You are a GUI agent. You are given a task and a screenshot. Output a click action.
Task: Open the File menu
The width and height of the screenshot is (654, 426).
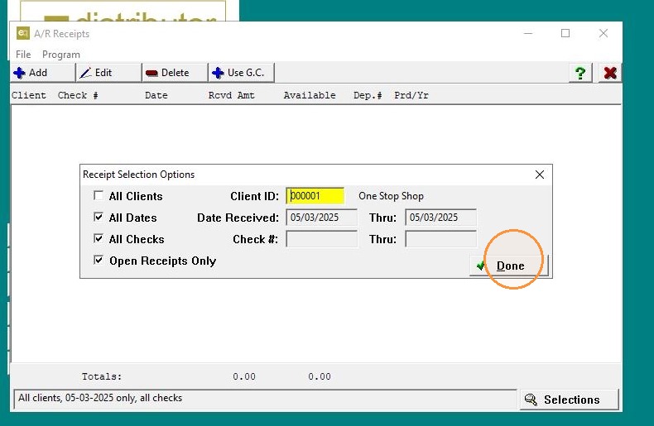click(23, 55)
